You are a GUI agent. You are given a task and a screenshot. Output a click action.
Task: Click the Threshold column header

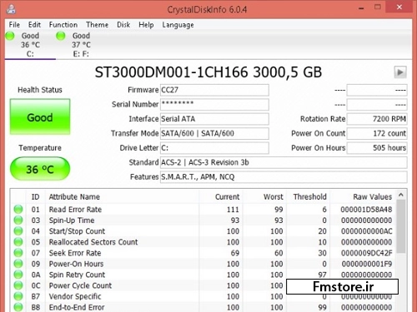click(x=308, y=196)
